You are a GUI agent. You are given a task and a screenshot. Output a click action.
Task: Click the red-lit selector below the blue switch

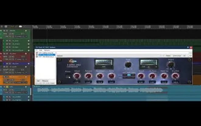click(129, 77)
